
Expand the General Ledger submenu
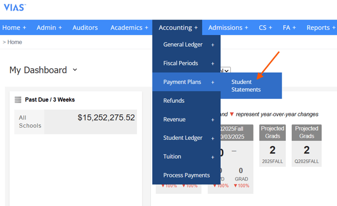[186, 45]
